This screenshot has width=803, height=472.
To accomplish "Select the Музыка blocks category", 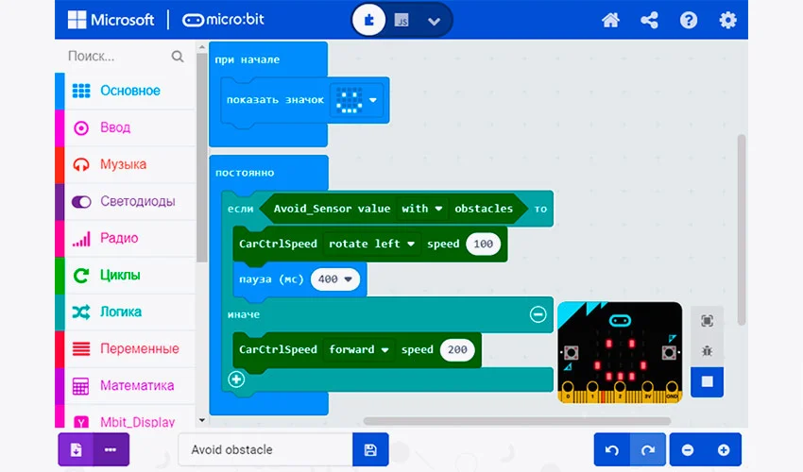I will (x=123, y=163).
